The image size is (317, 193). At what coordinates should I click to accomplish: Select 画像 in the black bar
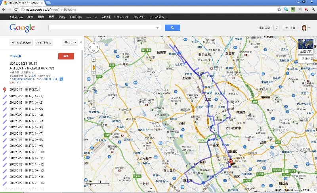click(x=41, y=17)
